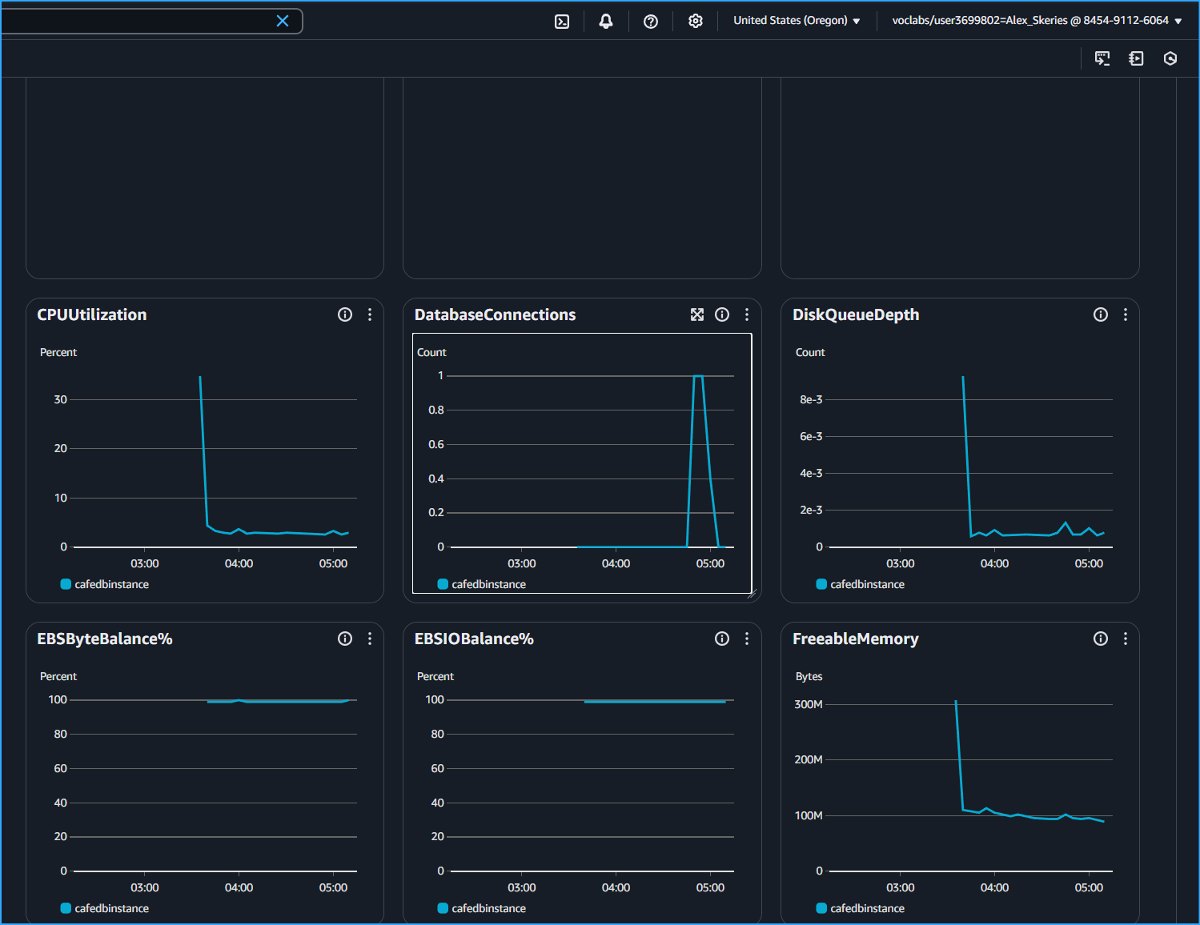
Task: Open the EBSIOBalance% widget actions menu
Action: pyautogui.click(x=746, y=639)
